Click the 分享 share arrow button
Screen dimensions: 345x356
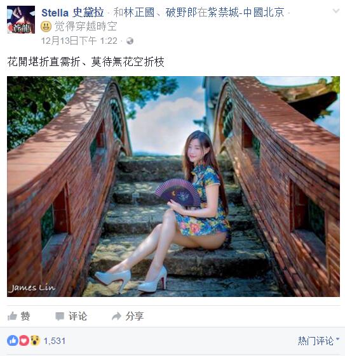(128, 316)
